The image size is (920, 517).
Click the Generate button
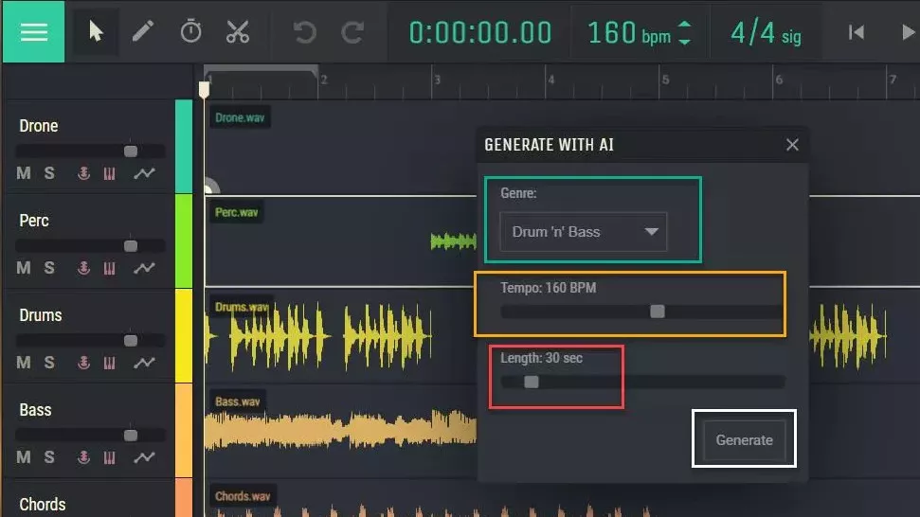point(744,439)
